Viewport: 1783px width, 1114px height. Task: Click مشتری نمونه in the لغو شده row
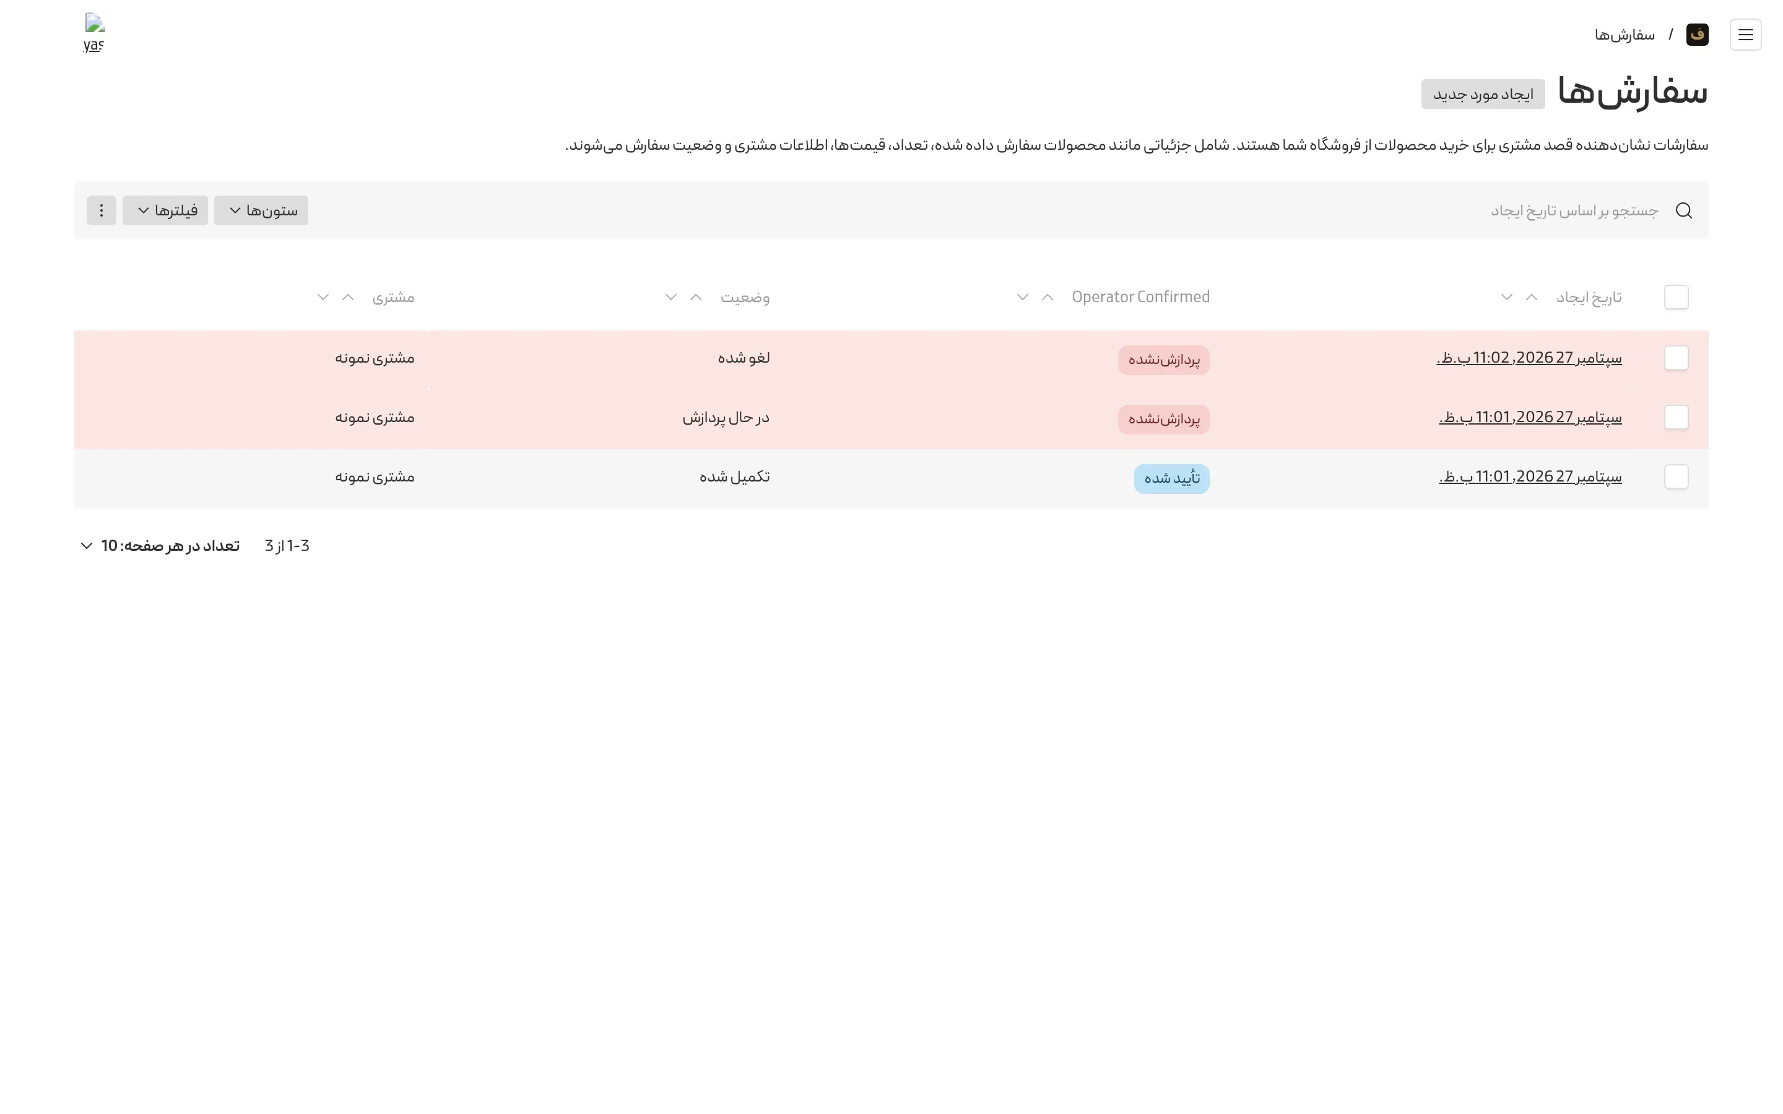point(375,358)
